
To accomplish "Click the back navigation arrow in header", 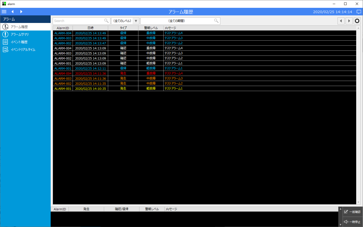I will 12,12.
